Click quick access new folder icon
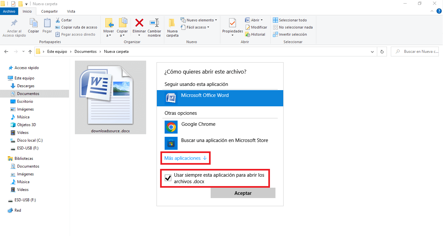Screen dimensions: 443x236 pyautogui.click(x=20, y=4)
